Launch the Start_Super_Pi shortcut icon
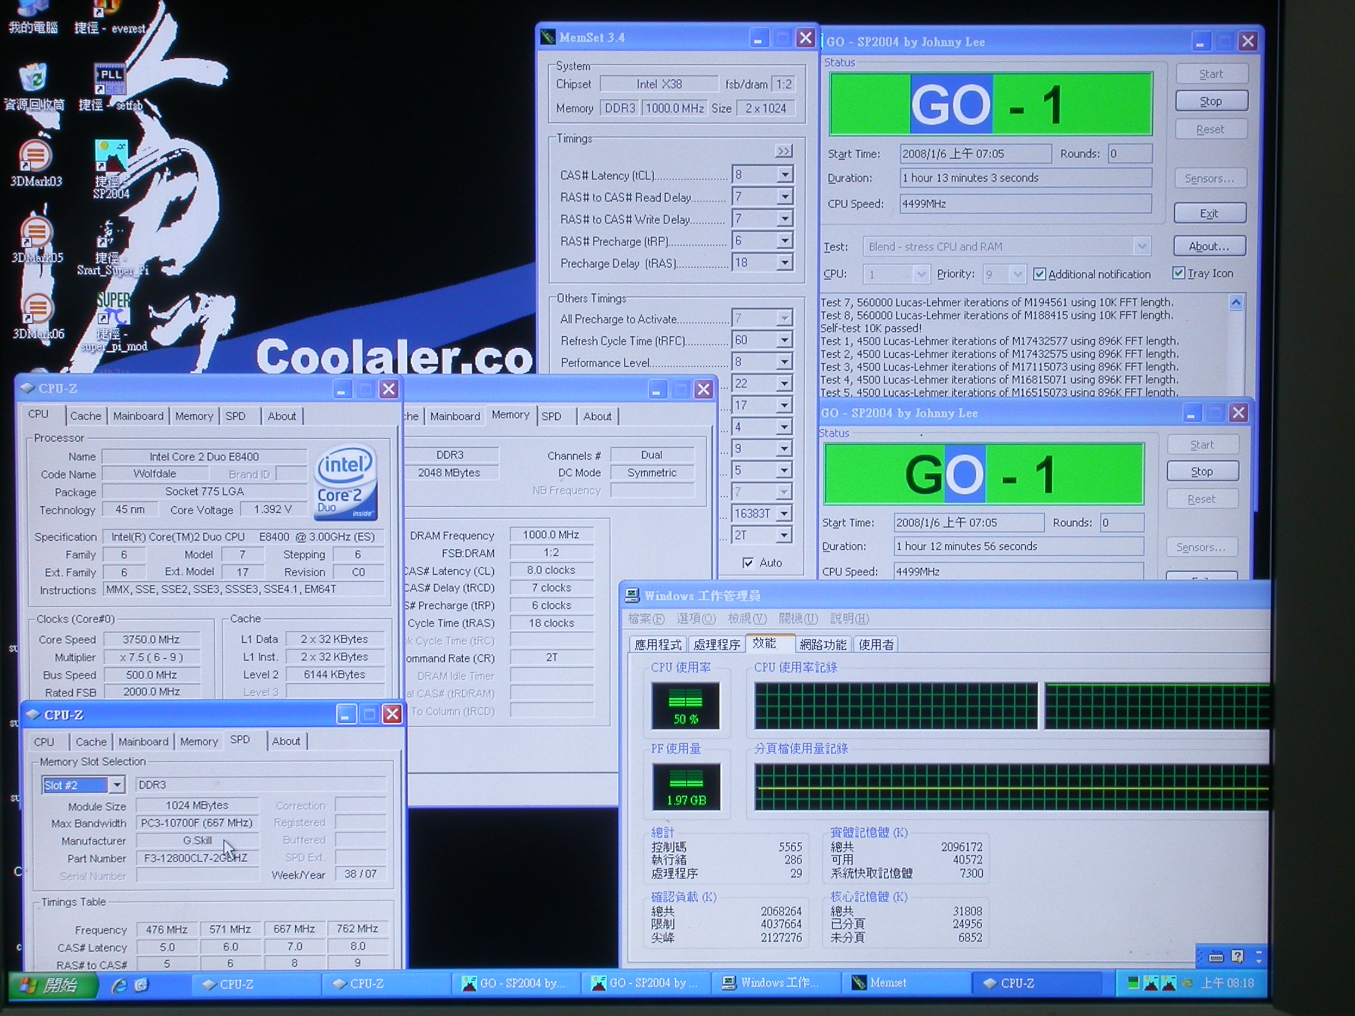The width and height of the screenshot is (1355, 1016). coord(112,247)
